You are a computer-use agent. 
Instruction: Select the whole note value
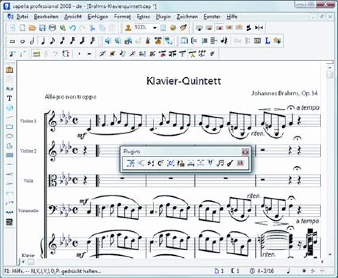(22, 41)
